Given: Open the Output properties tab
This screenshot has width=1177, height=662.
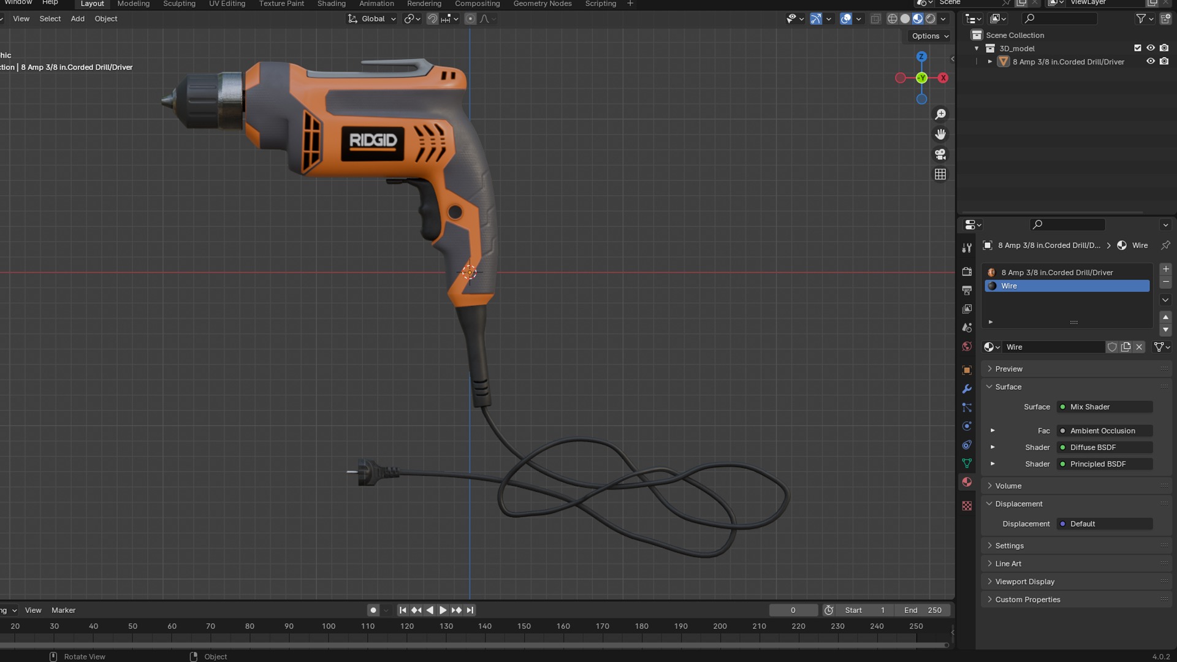Looking at the screenshot, I should [x=967, y=290].
